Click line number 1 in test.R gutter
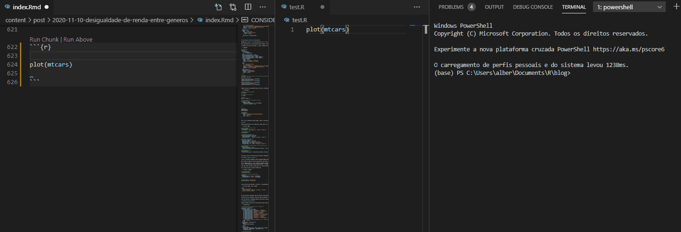This screenshot has width=681, height=232. click(x=292, y=30)
